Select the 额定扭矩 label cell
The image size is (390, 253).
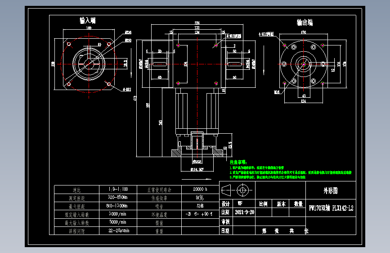(76, 199)
